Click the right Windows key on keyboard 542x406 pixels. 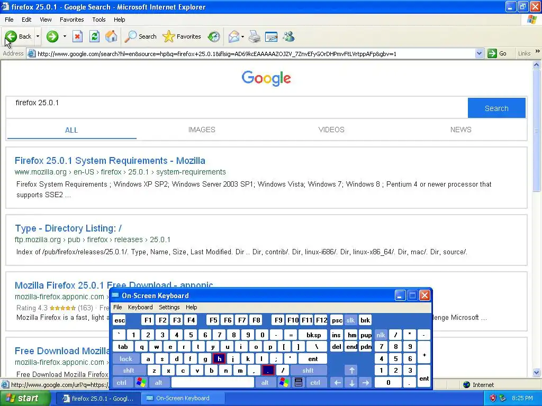coord(284,382)
